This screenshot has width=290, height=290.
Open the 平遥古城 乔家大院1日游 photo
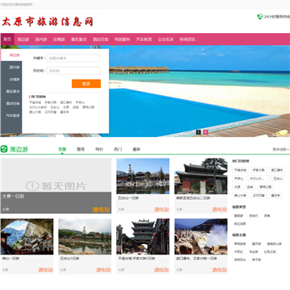click(143, 236)
